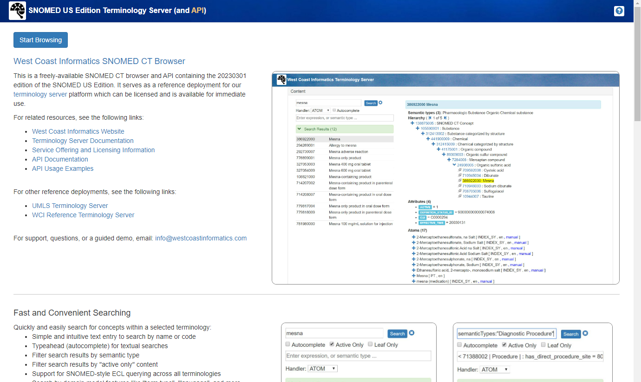Toggle Leaf Only checkbox in the Diagnostic Procedure panel
641x382 pixels.
(x=543, y=345)
